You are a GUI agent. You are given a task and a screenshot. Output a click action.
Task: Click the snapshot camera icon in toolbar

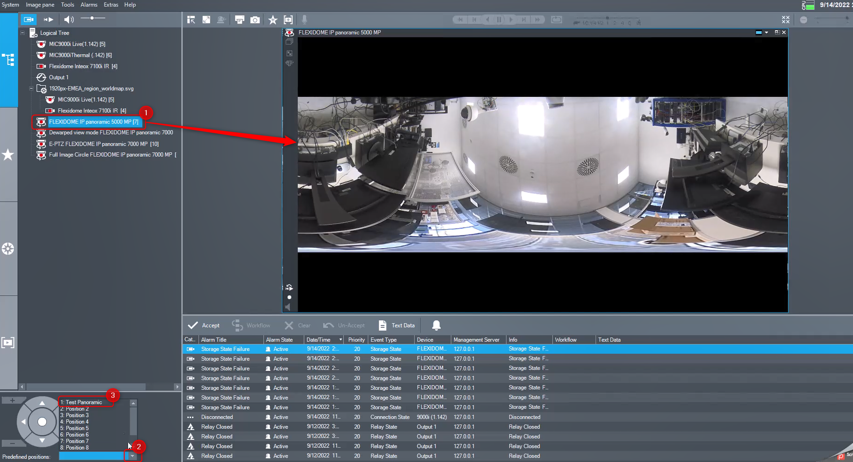point(255,20)
